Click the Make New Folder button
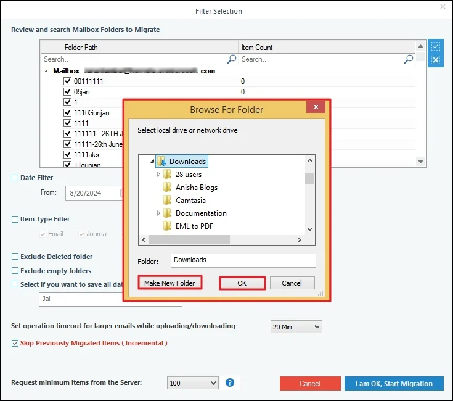The height and width of the screenshot is (401, 453). click(169, 283)
